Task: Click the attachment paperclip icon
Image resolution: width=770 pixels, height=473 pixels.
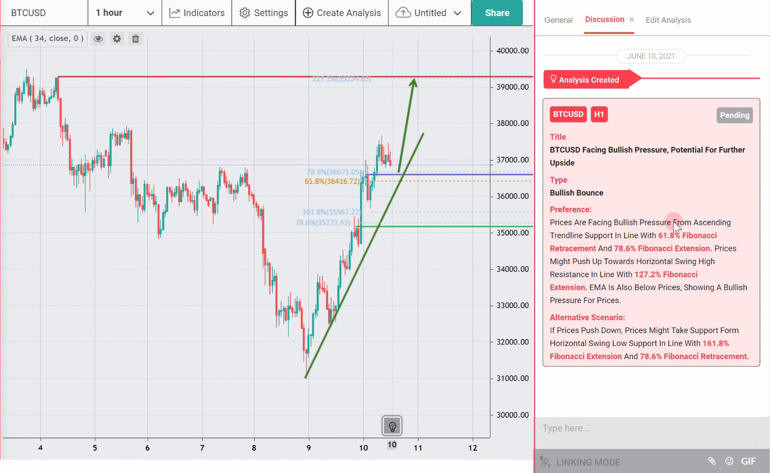Action: click(x=712, y=461)
